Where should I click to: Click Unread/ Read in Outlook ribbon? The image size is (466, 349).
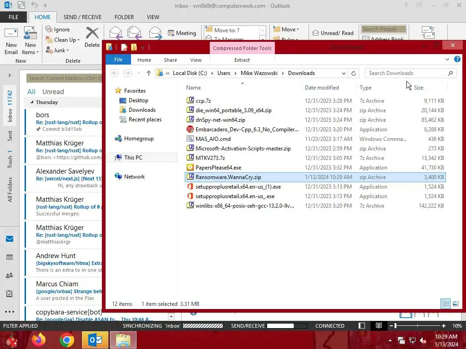[333, 33]
